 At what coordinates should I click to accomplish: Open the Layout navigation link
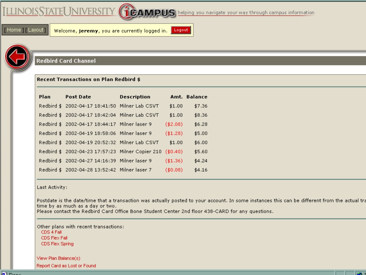click(35, 30)
